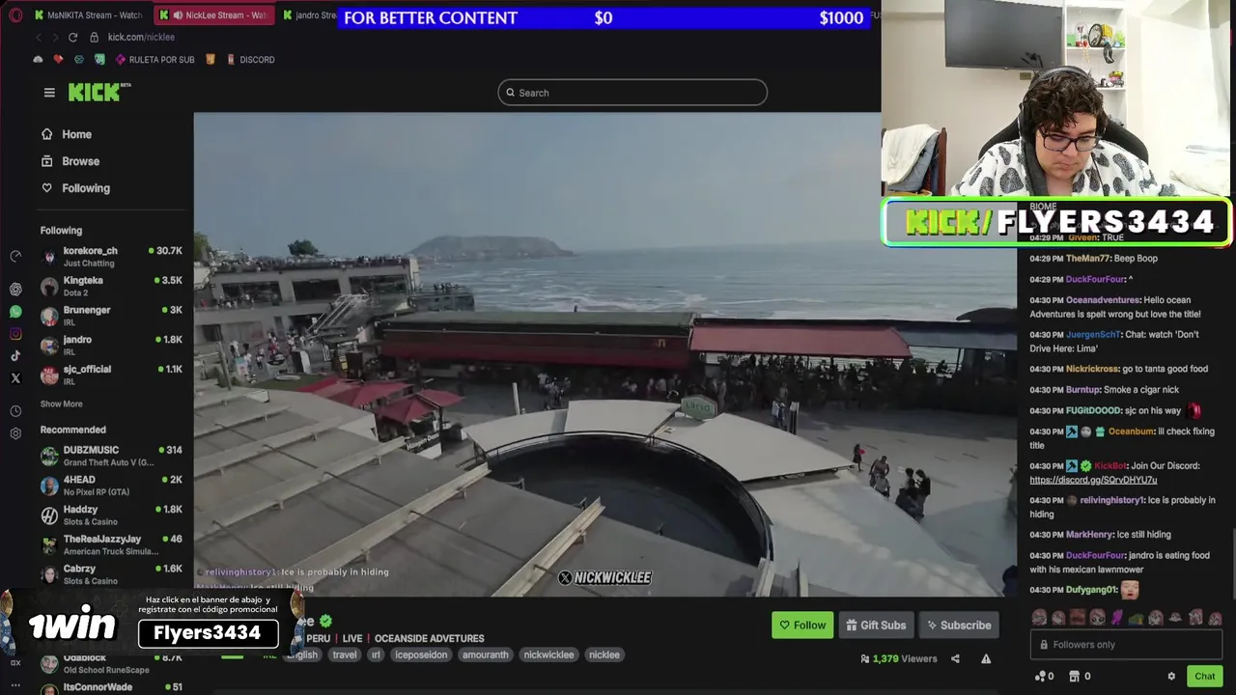This screenshot has height=695, width=1236.
Task: Go to Home in Kick sidebar
Action: tap(66, 134)
